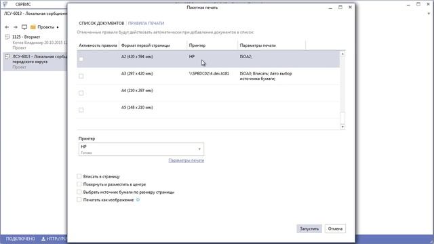Viewport: 434px width, 244px height.
Task: Check Повернуть и разместить в центре
Action: pos(79,184)
